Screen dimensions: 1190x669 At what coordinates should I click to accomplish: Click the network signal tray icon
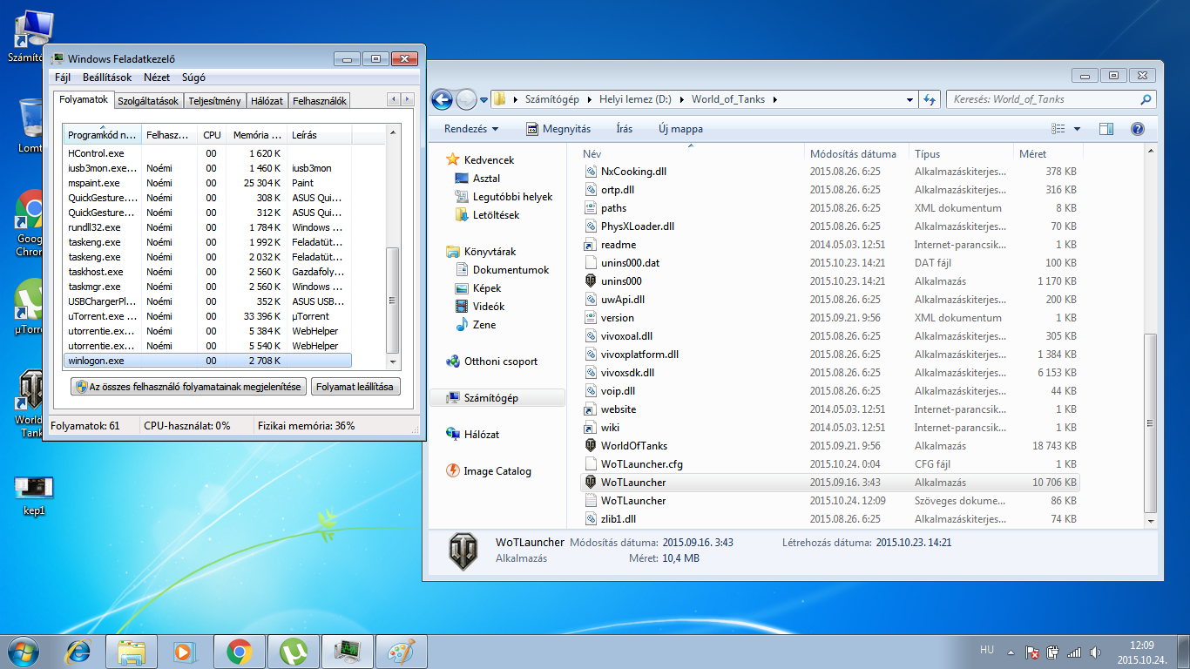point(1074,652)
